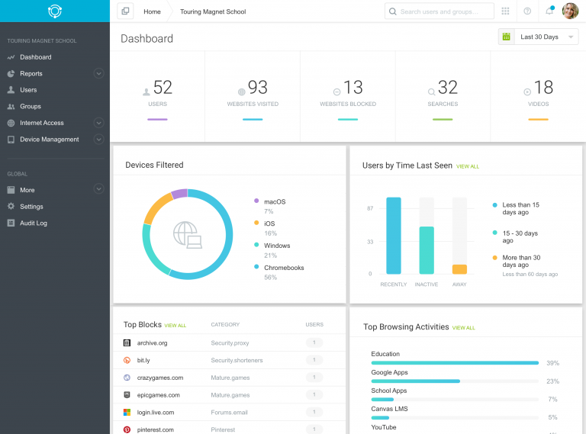
Task: Expand the Internet Access submenu
Action: coord(98,123)
